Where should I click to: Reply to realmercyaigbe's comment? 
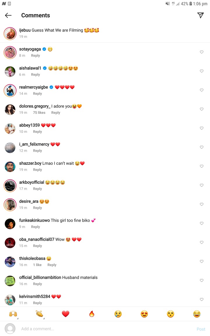click(38, 94)
